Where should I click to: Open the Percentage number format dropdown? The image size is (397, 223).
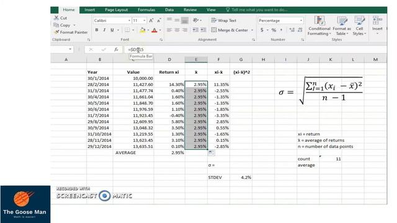[301, 20]
